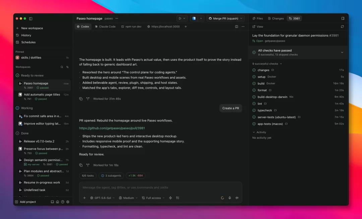This screenshot has width=362, height=219.
Task: Open the Undefined task workspace
Action: coord(43,190)
